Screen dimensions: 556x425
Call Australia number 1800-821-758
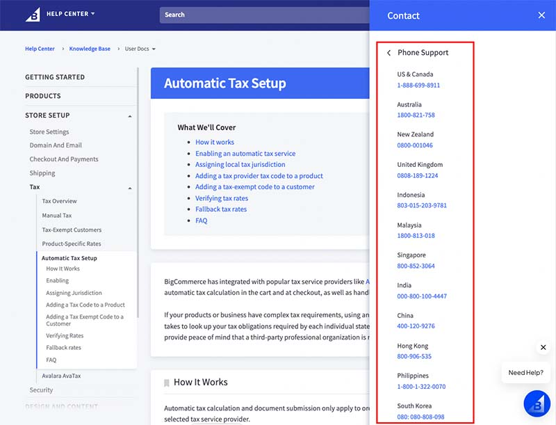coord(416,115)
